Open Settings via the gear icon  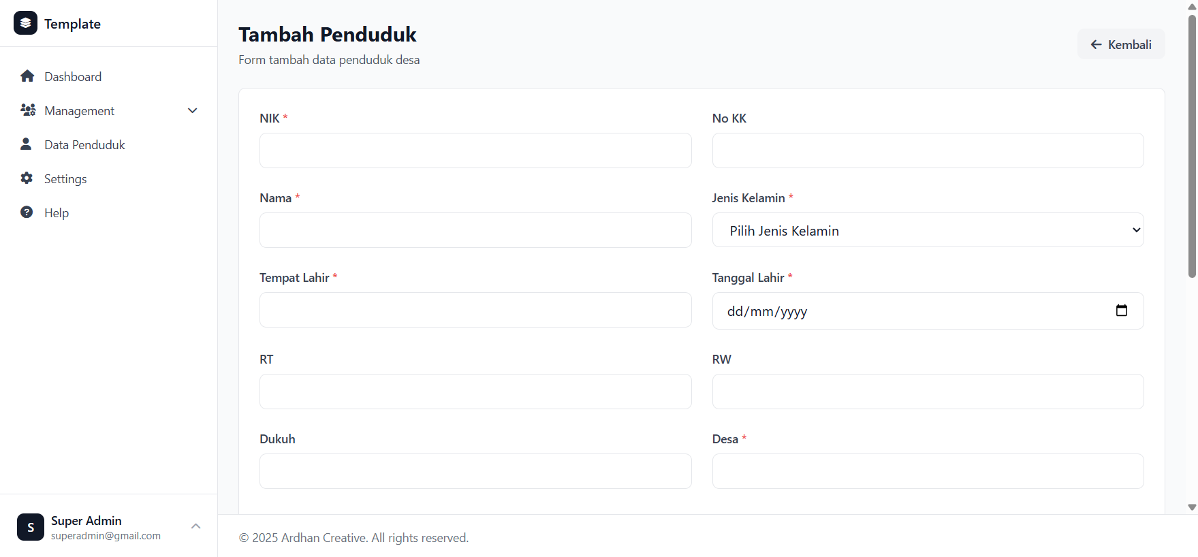pyautogui.click(x=26, y=178)
